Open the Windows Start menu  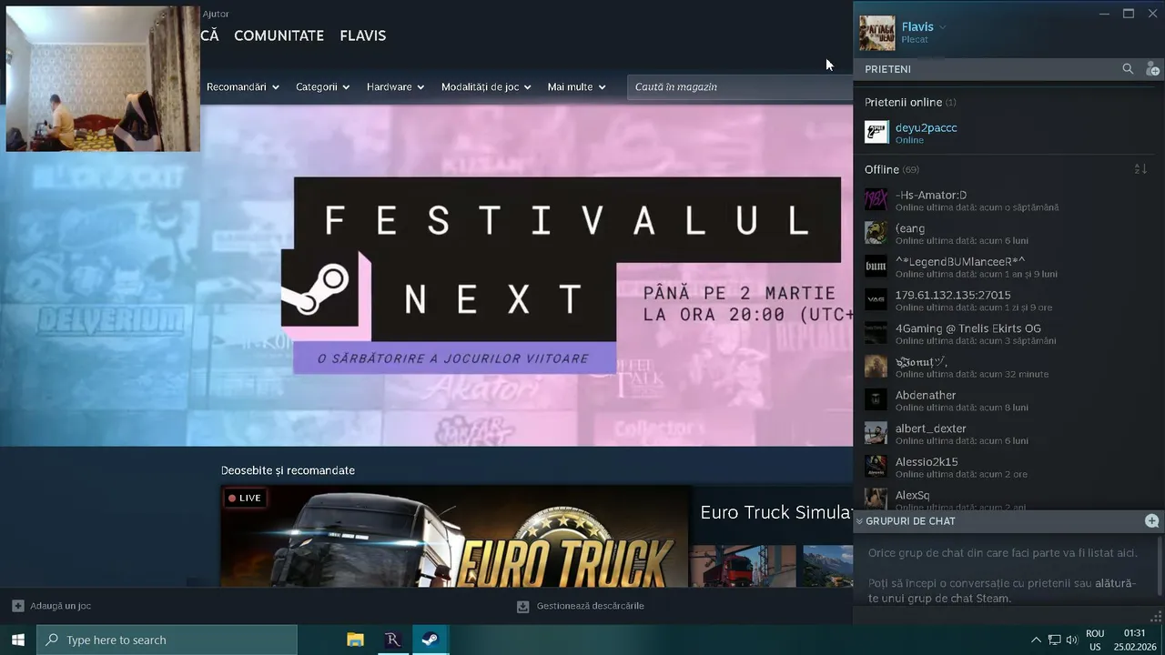(x=17, y=640)
